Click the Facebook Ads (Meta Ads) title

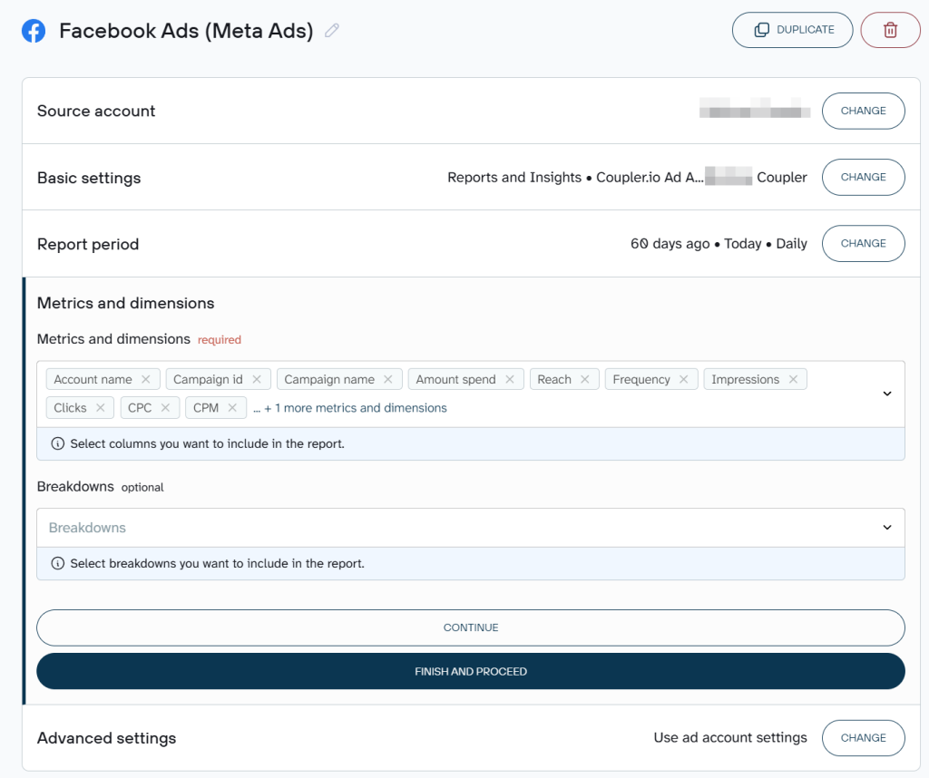(186, 31)
